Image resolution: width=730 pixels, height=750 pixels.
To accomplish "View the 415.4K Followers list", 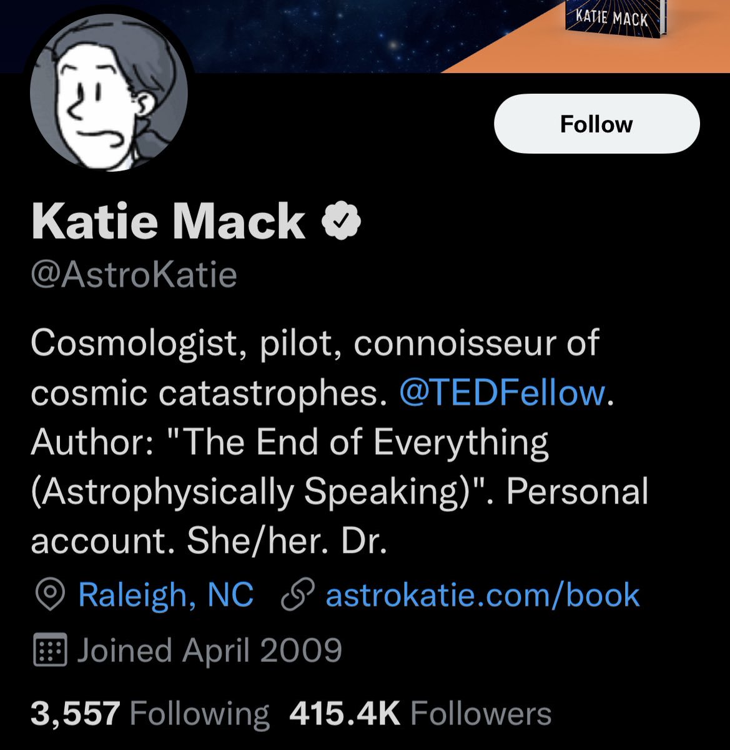I will [x=420, y=714].
